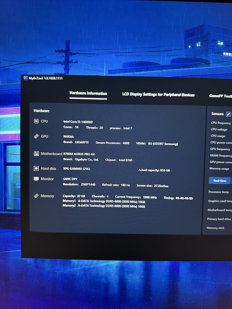The image size is (232, 309).
Task: Select VRAM frequency sensor row
Action: click(221, 155)
